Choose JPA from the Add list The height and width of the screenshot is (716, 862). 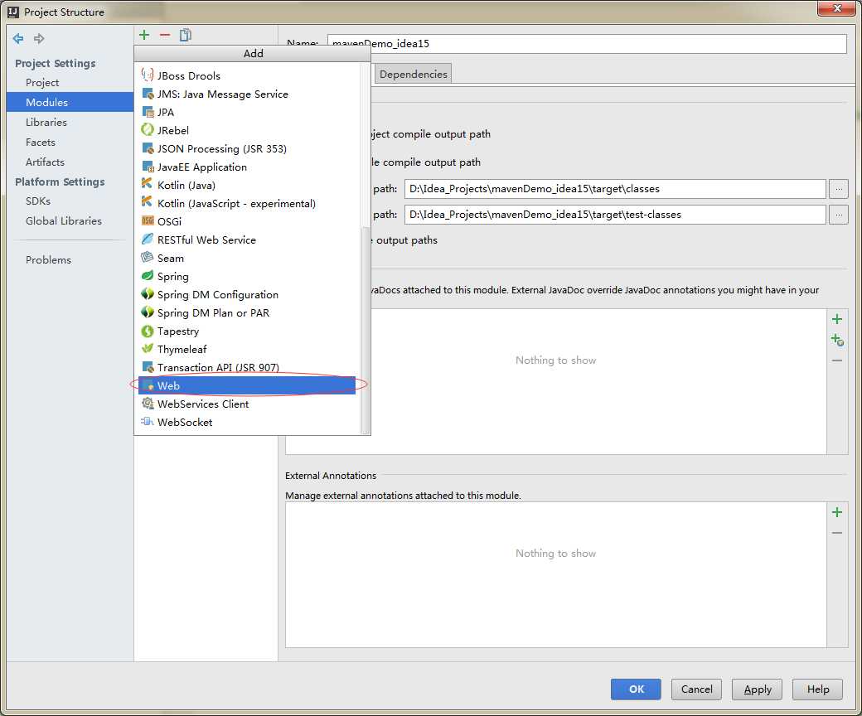[247, 112]
